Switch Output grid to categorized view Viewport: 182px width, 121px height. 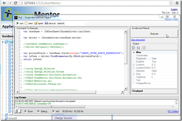(134, 48)
